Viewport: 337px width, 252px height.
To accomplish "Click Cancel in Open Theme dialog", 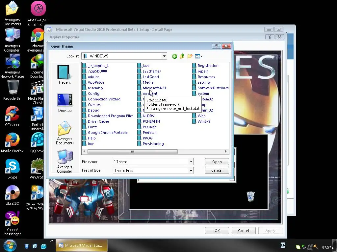I will (217, 170).
